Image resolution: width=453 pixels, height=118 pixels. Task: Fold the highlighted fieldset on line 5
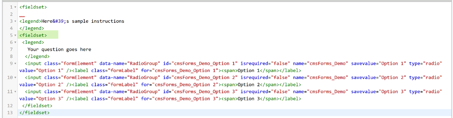(x=16, y=35)
